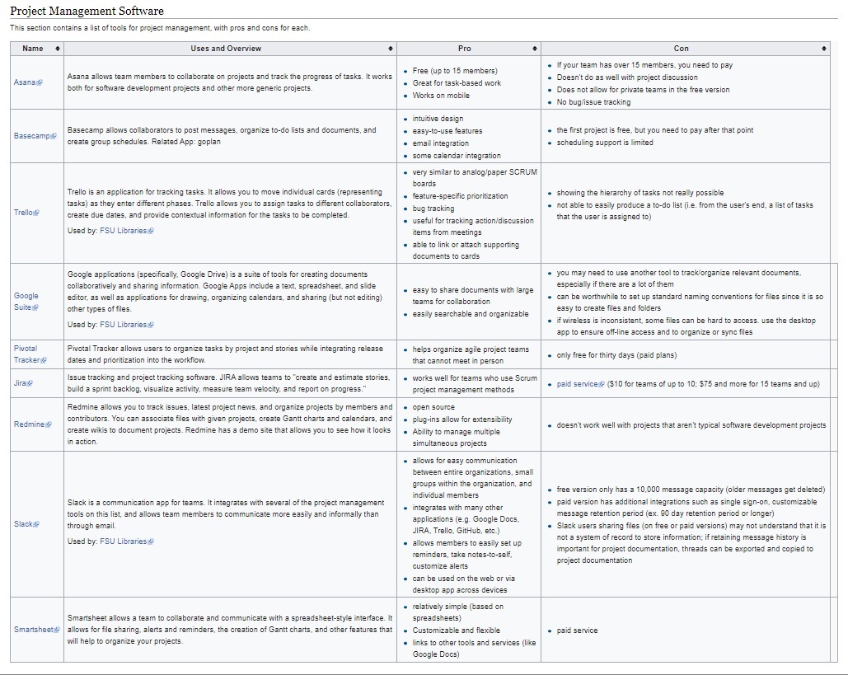
Task: Click 'intuitive design' bullet
Action: [x=438, y=119]
